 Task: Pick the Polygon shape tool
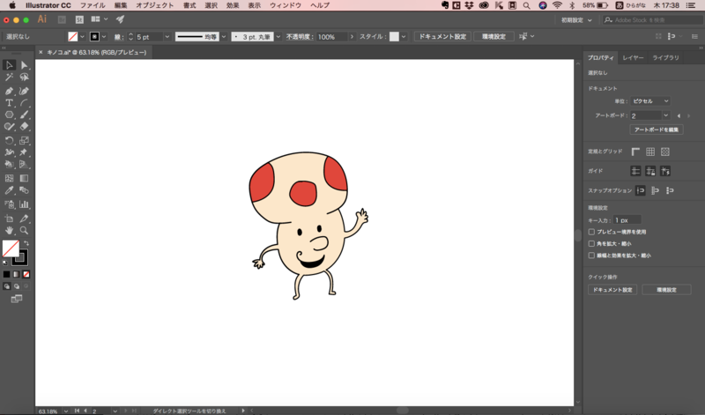tap(9, 115)
